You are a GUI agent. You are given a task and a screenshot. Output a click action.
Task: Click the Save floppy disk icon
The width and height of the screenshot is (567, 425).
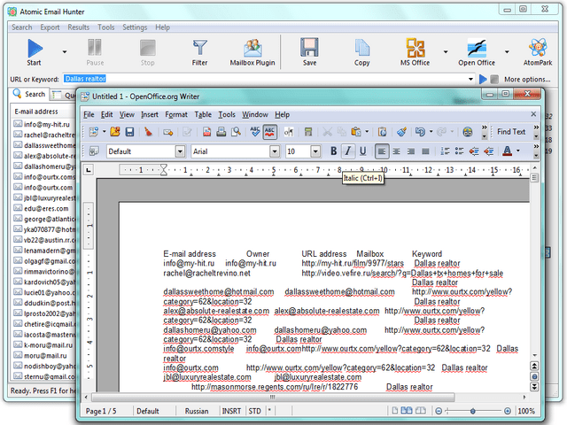(x=309, y=51)
